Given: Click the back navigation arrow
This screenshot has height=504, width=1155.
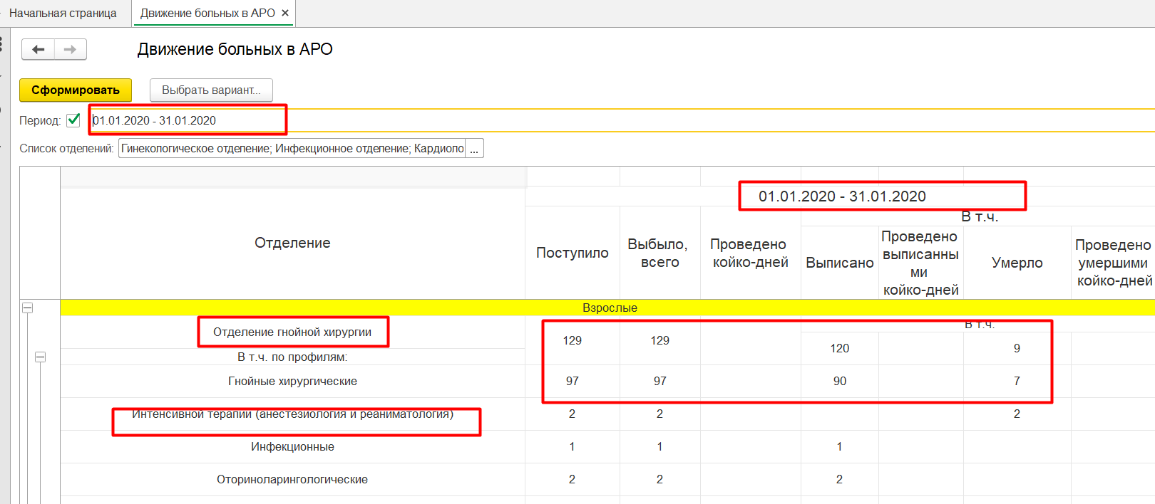Looking at the screenshot, I should click(38, 49).
